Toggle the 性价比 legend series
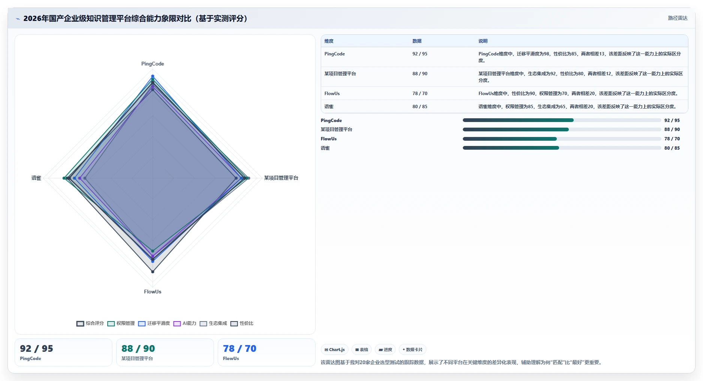The image size is (703, 381). (242, 323)
